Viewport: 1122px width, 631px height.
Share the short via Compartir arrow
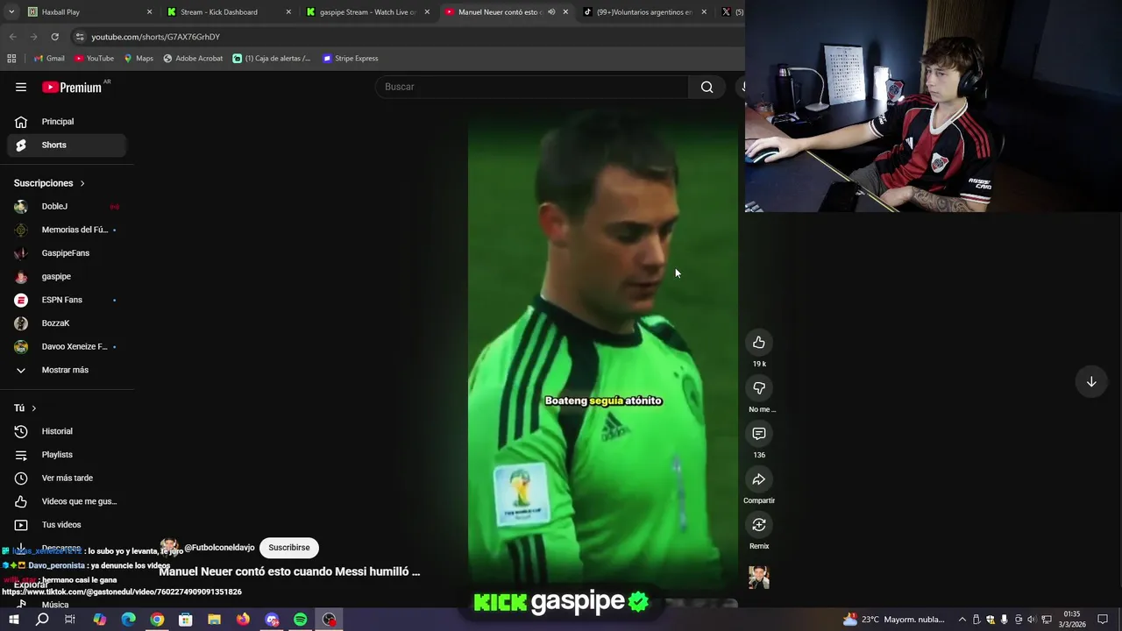click(x=759, y=479)
